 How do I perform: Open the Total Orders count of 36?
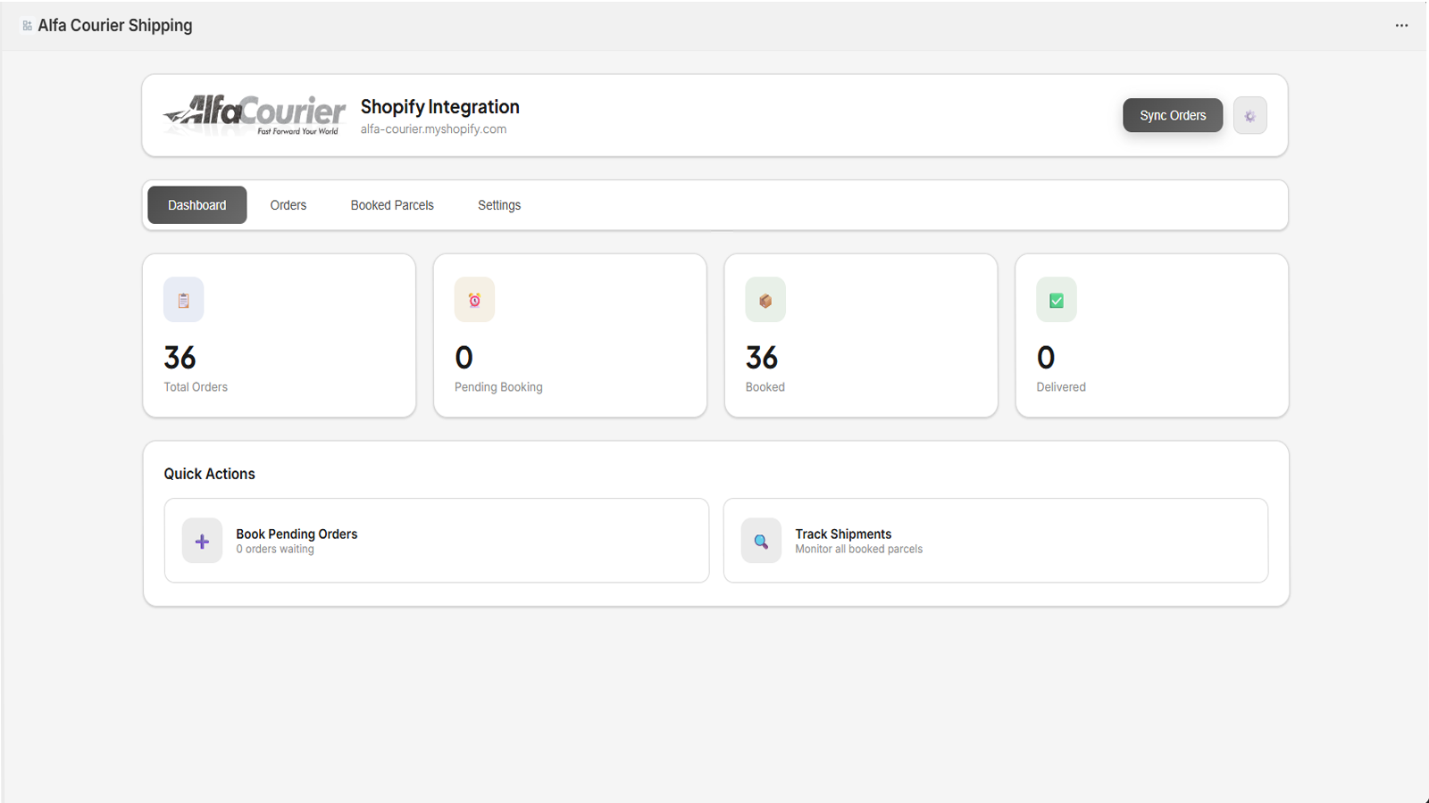(x=180, y=358)
